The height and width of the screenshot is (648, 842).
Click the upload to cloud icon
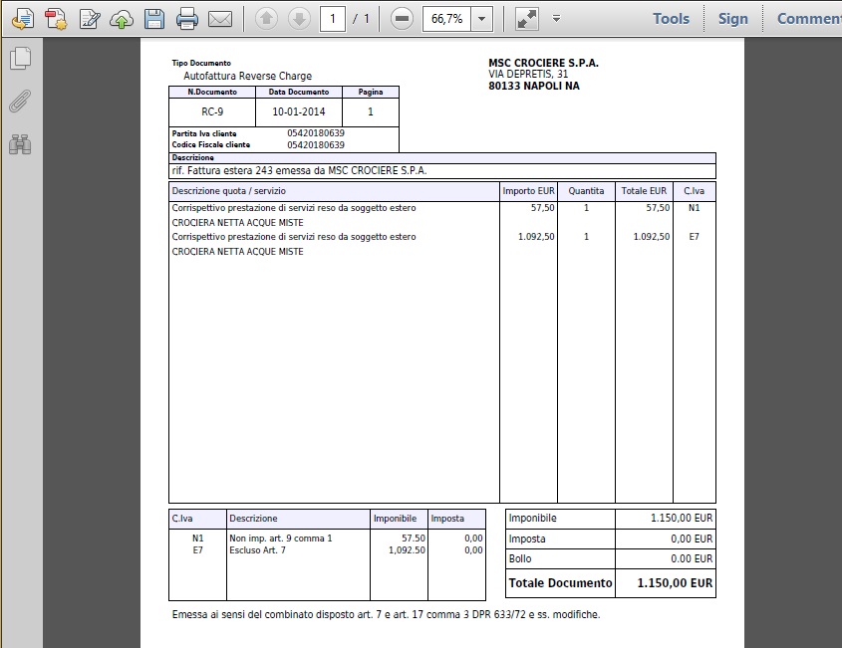pyautogui.click(x=122, y=20)
